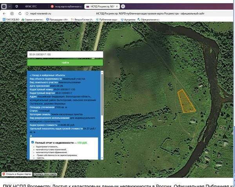Open the Yandex account icon beside back arrow
Screen dimensions: 235x187
pyautogui.click(x=12, y=14)
